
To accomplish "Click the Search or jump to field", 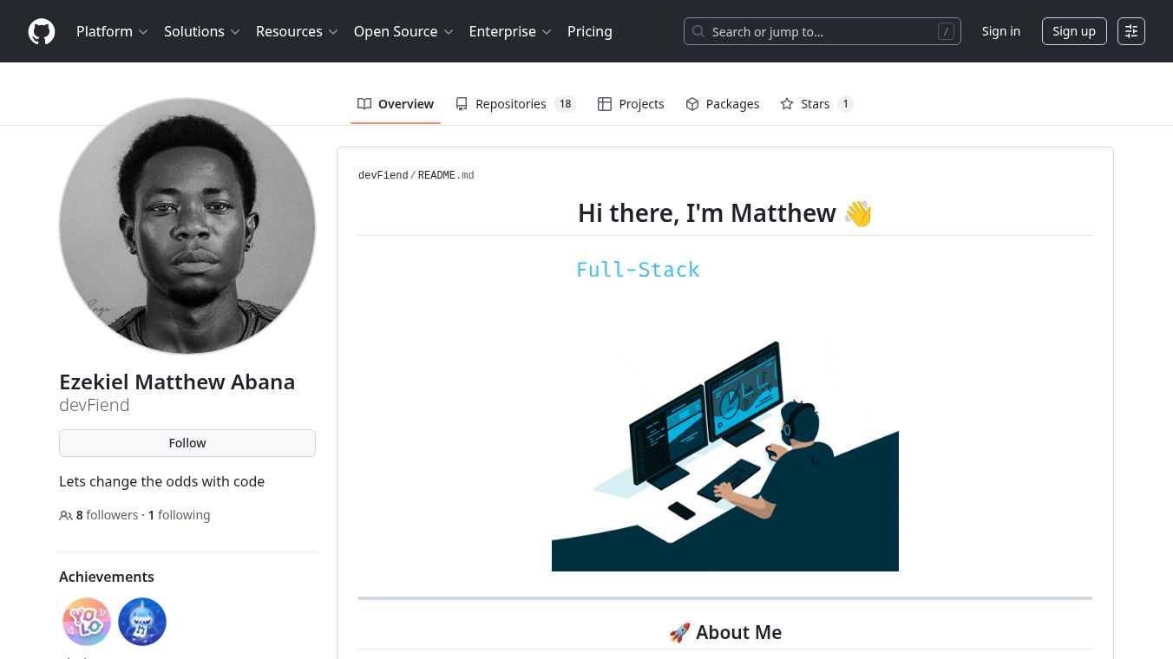I will [822, 32].
